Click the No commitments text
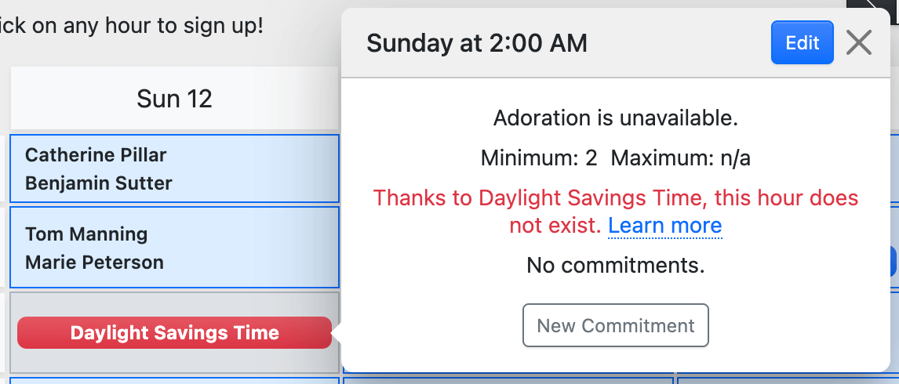The image size is (899, 384). [x=616, y=266]
